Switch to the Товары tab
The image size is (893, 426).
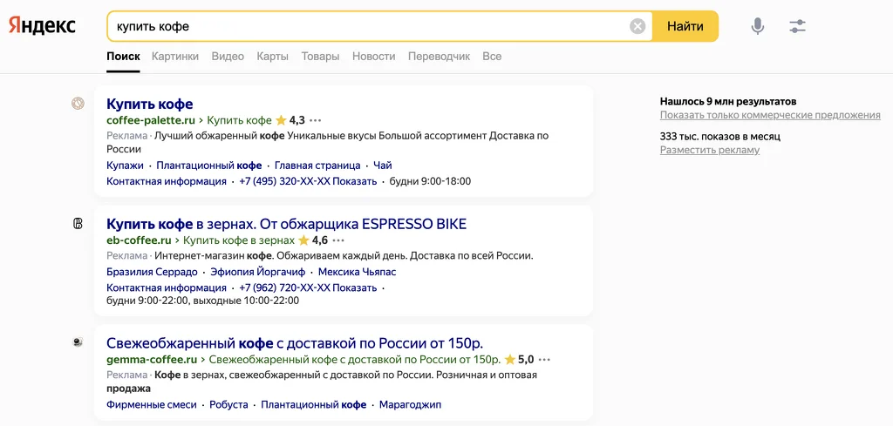321,57
